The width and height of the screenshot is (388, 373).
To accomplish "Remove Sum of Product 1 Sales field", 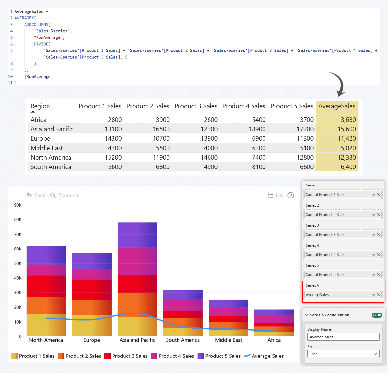I will [379, 195].
